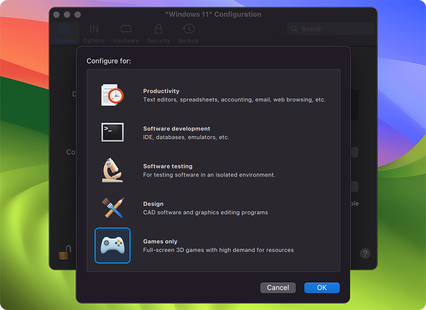This screenshot has height=310, width=426.
Task: Select the Productivity profile icon
Action: coord(113,95)
